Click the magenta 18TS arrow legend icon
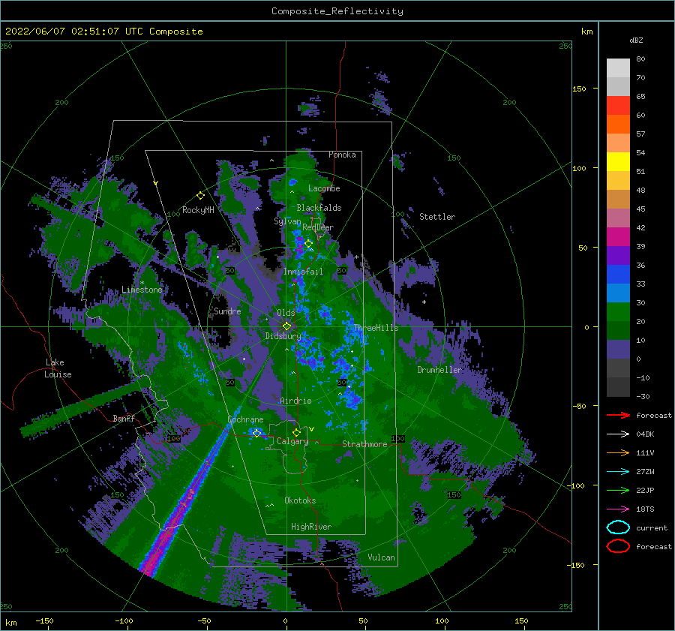 (618, 509)
